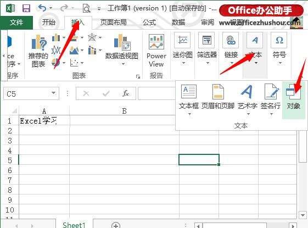Click 推荐的图表 button
Viewport: 308px width, 228px height.
click(x=38, y=51)
